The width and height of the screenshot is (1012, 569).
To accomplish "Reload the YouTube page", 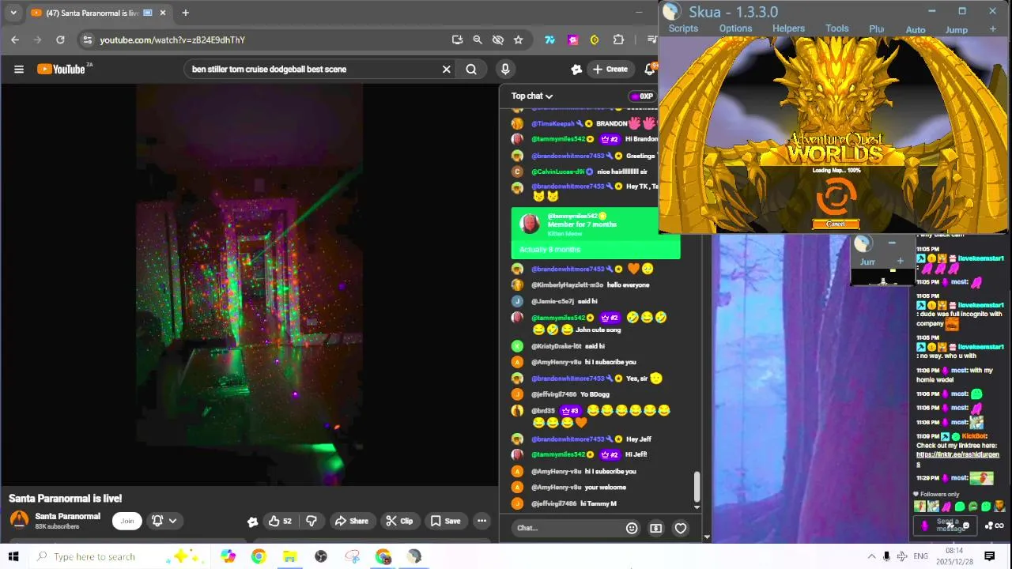I will [60, 40].
